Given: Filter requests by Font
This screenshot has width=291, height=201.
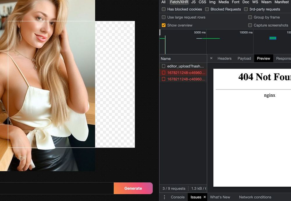Looking at the screenshot, I should [235, 2].
